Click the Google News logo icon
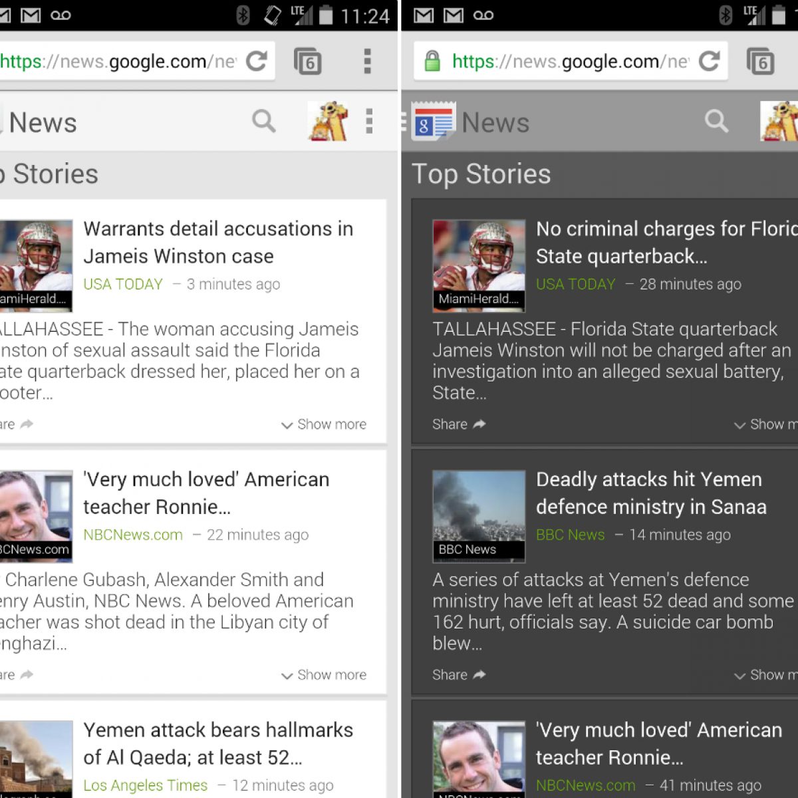The width and height of the screenshot is (798, 798). 433,122
